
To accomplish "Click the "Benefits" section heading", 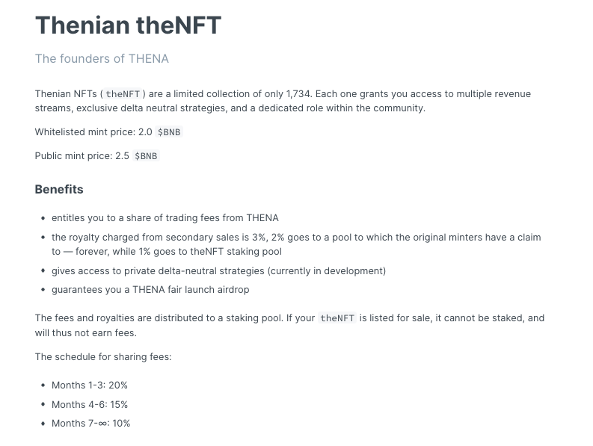I will click(x=59, y=190).
